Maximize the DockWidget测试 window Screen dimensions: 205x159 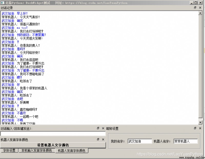[196, 3]
